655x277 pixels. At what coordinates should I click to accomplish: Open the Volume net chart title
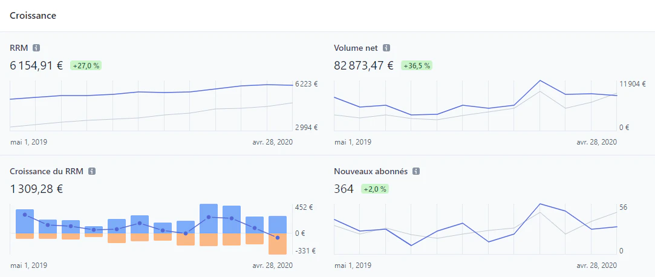coord(356,48)
